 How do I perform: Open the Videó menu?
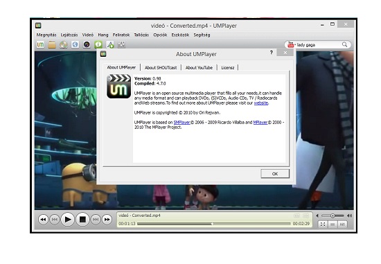(x=88, y=35)
